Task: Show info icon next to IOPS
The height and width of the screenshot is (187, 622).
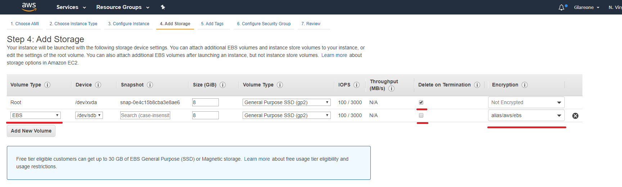Action: (356, 85)
